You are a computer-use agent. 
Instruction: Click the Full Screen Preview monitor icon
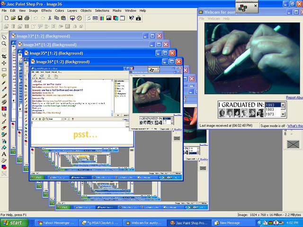tap(72, 18)
